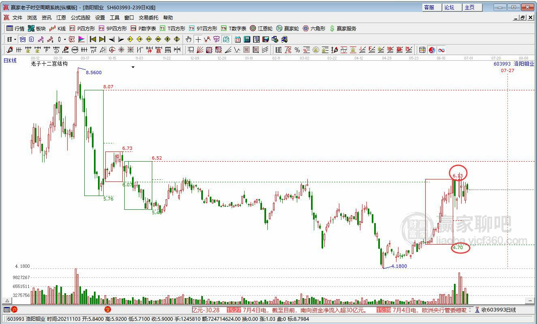Open the T四方形 tool
The height and width of the screenshot is (324, 537).
[x=173, y=28]
